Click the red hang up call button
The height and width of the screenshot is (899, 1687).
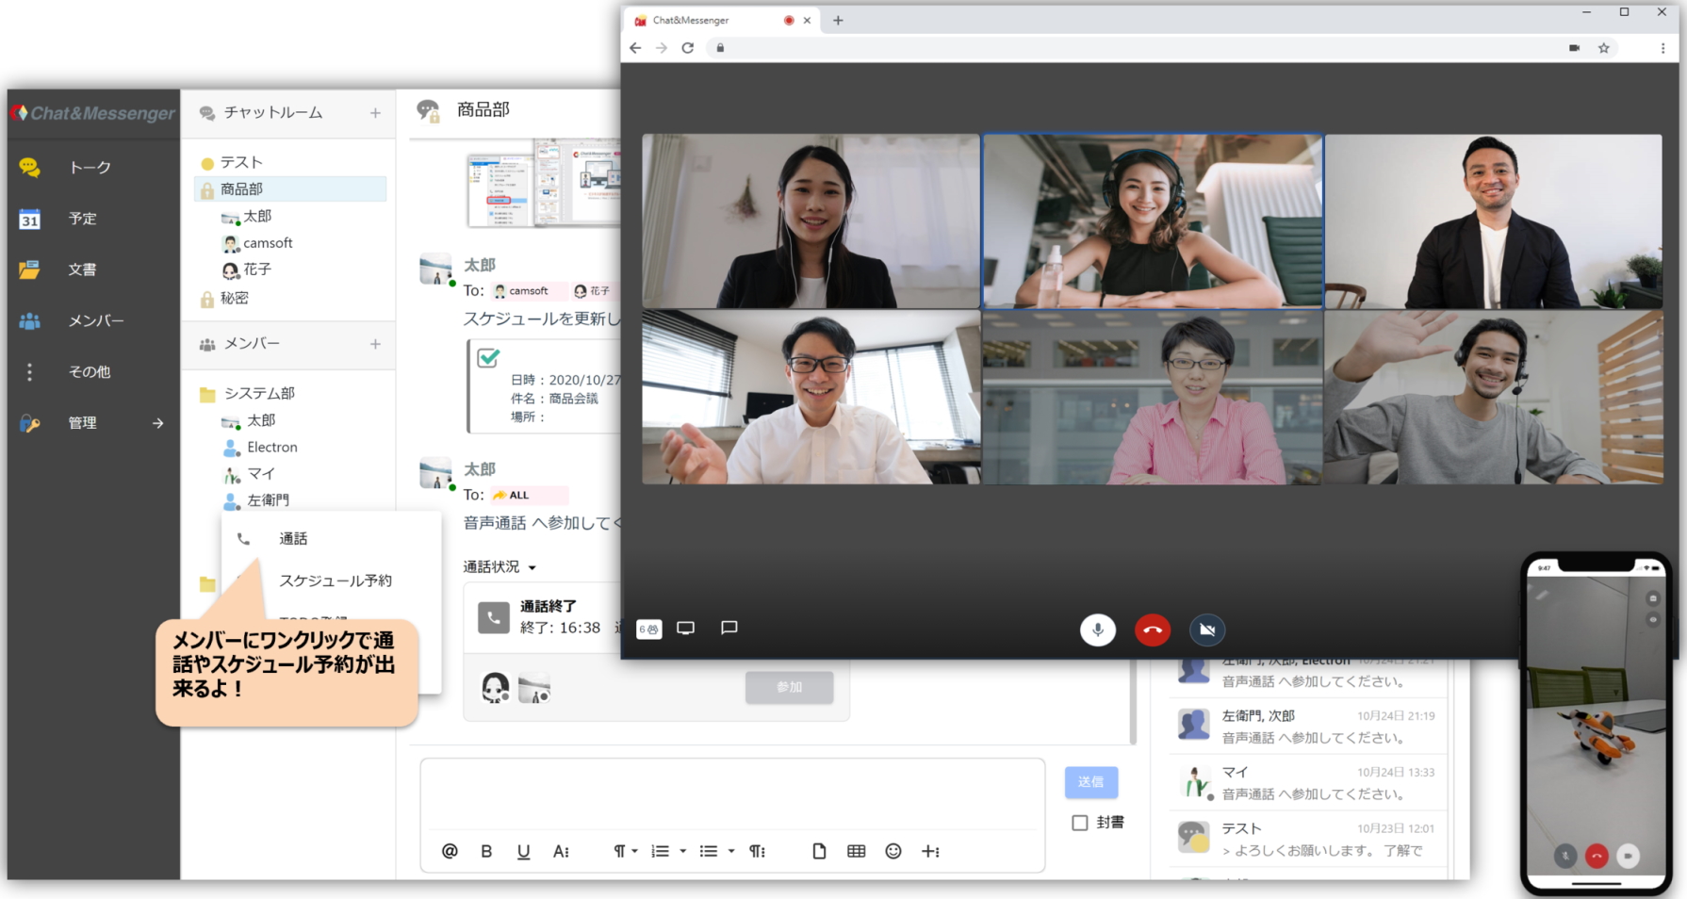[x=1152, y=629]
